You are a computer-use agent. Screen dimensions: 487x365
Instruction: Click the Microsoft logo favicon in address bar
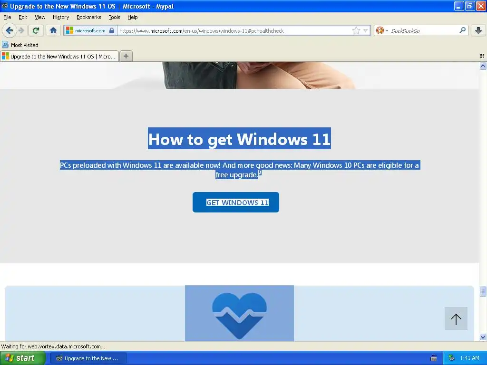pos(69,30)
